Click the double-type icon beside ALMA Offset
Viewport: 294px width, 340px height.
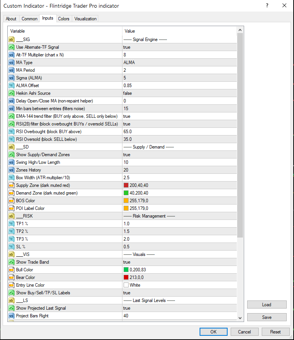click(12, 86)
